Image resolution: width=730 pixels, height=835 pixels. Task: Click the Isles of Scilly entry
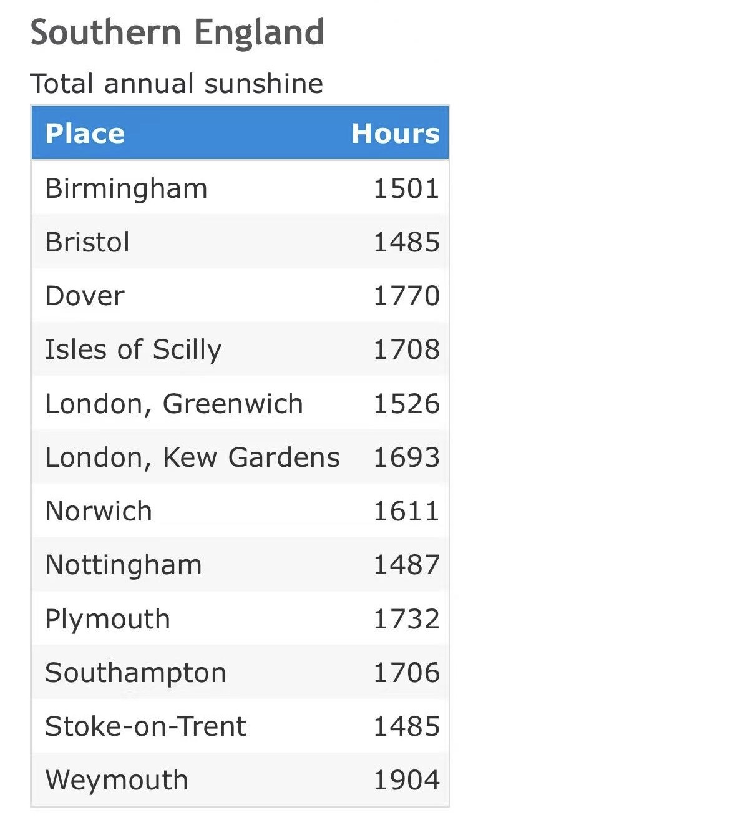[x=133, y=349]
